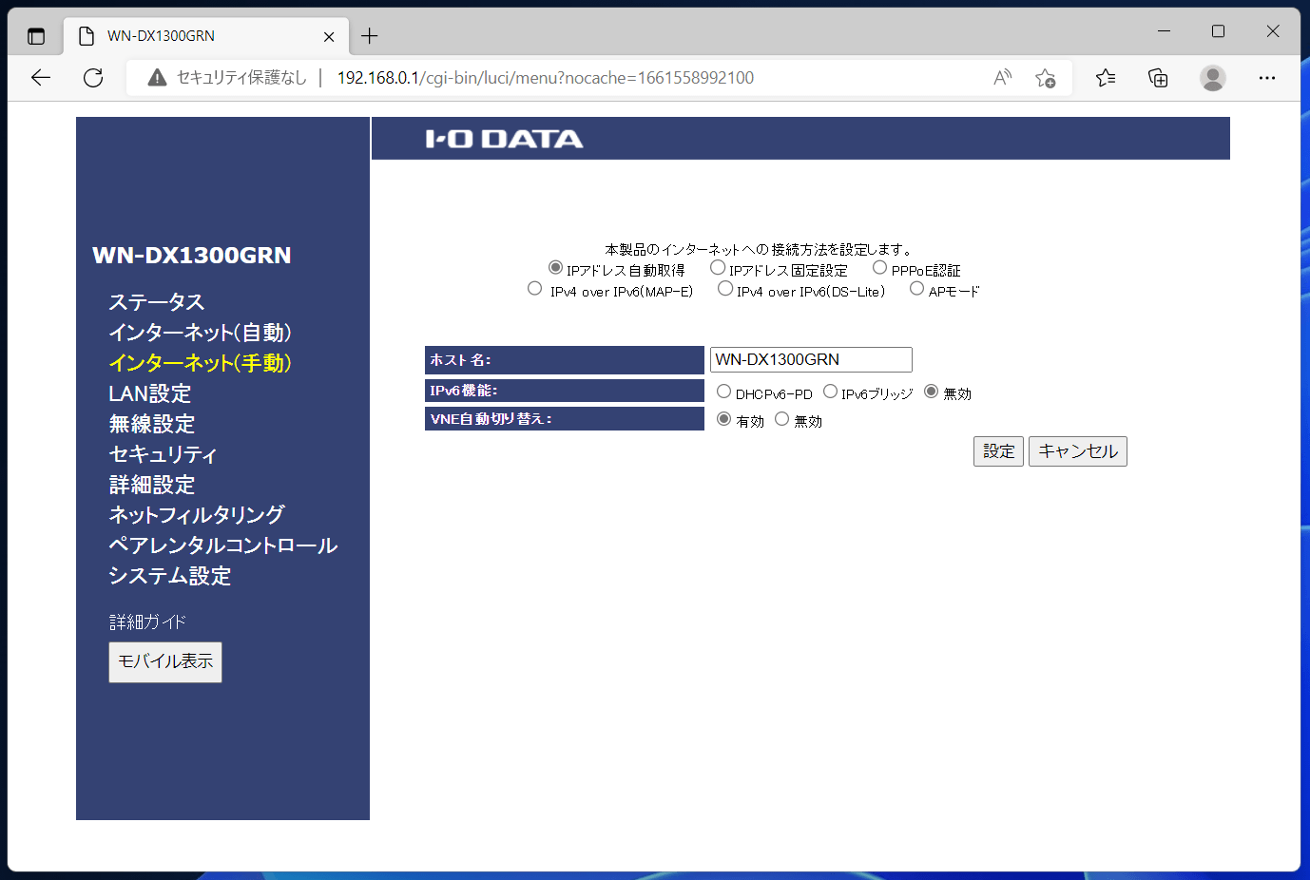This screenshot has height=880, width=1310.
Task: Reload the router settings page
Action: tap(93, 78)
